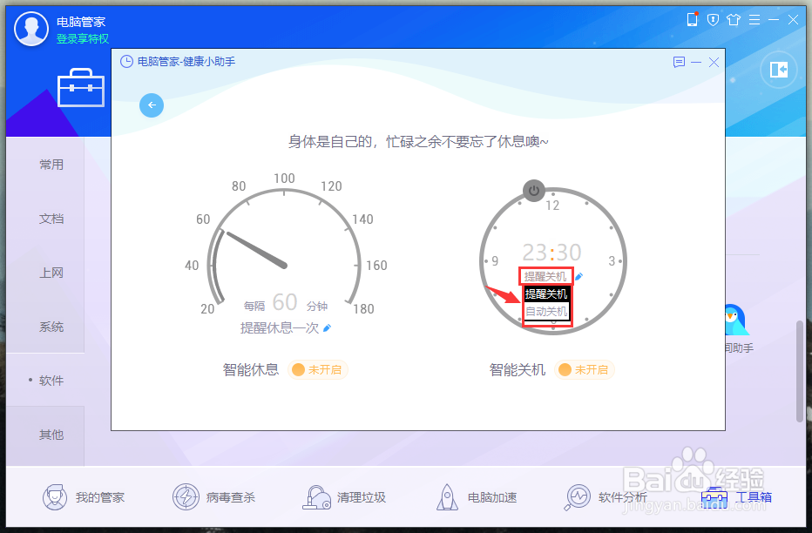
Task: Click the toolbox briefcase icon
Action: 81,87
